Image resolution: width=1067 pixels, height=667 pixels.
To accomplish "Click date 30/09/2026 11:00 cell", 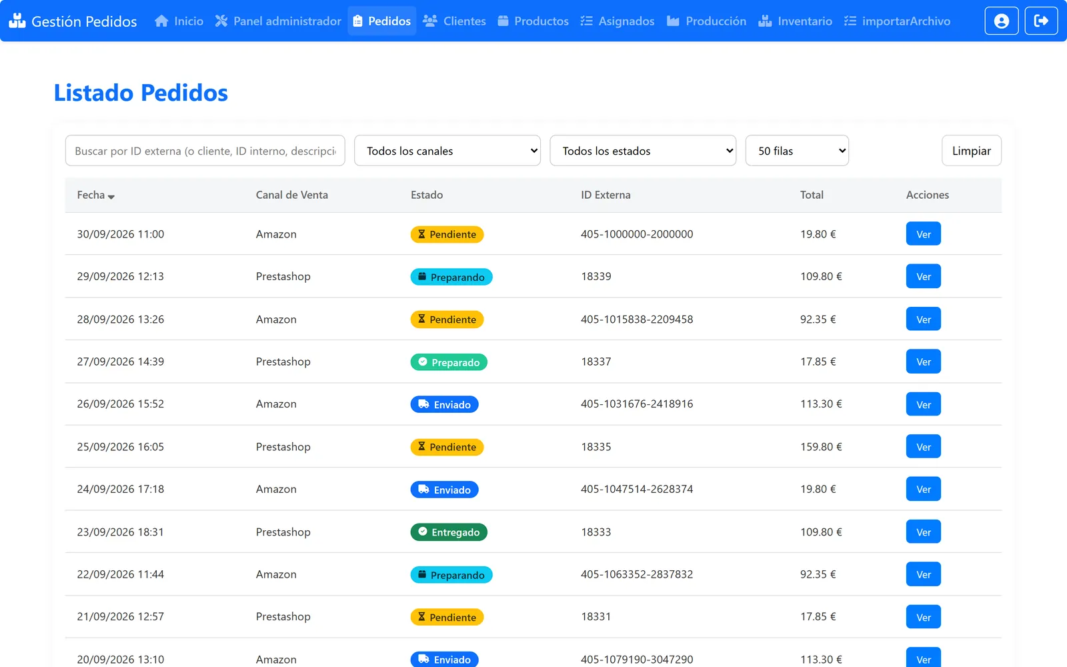I will [121, 234].
